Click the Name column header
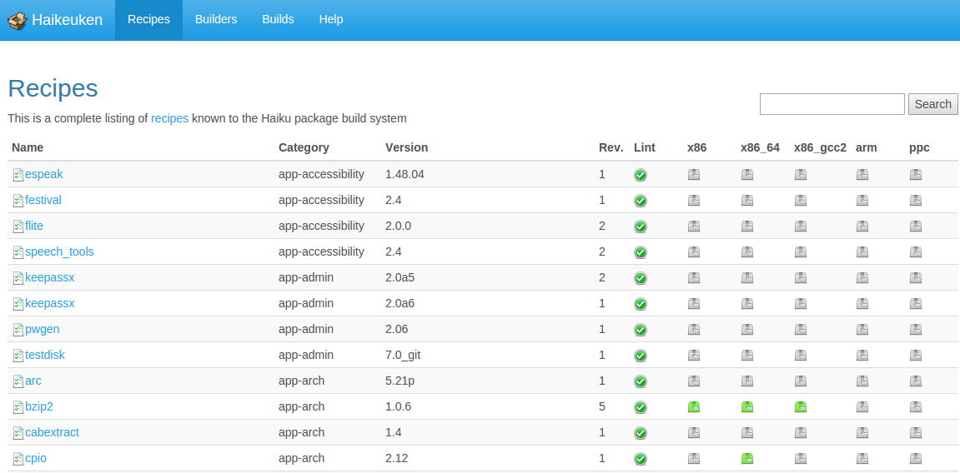The width and height of the screenshot is (960, 473). [28, 147]
